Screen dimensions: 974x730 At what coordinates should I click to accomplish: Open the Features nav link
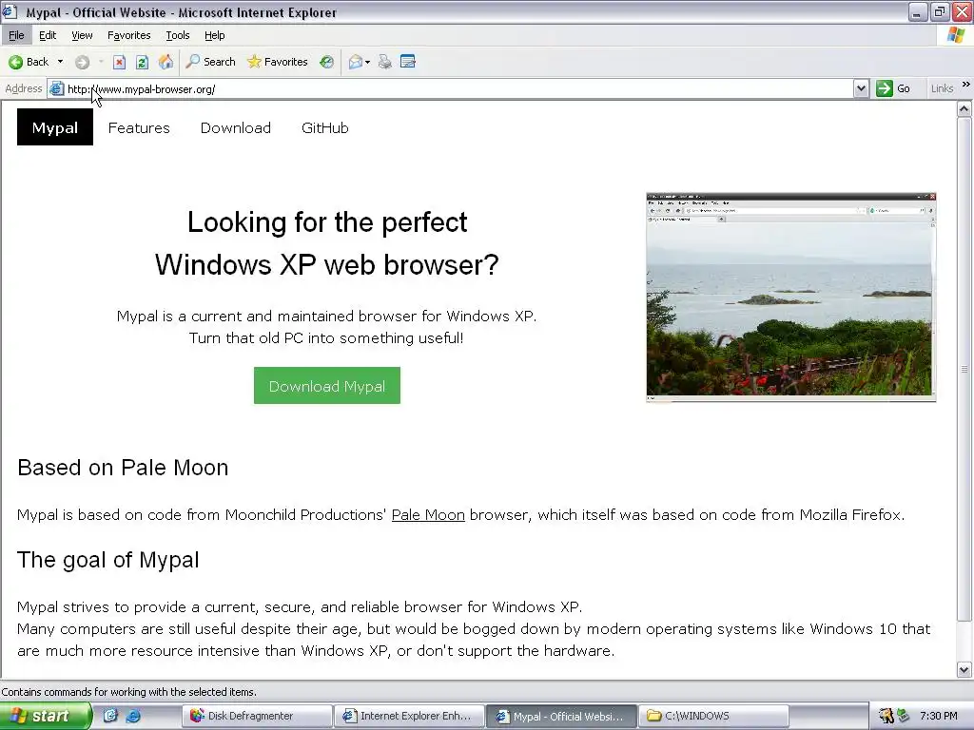[139, 128]
